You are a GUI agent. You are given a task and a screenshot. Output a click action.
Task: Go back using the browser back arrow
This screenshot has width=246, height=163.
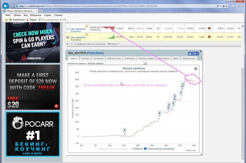pos(6,6)
